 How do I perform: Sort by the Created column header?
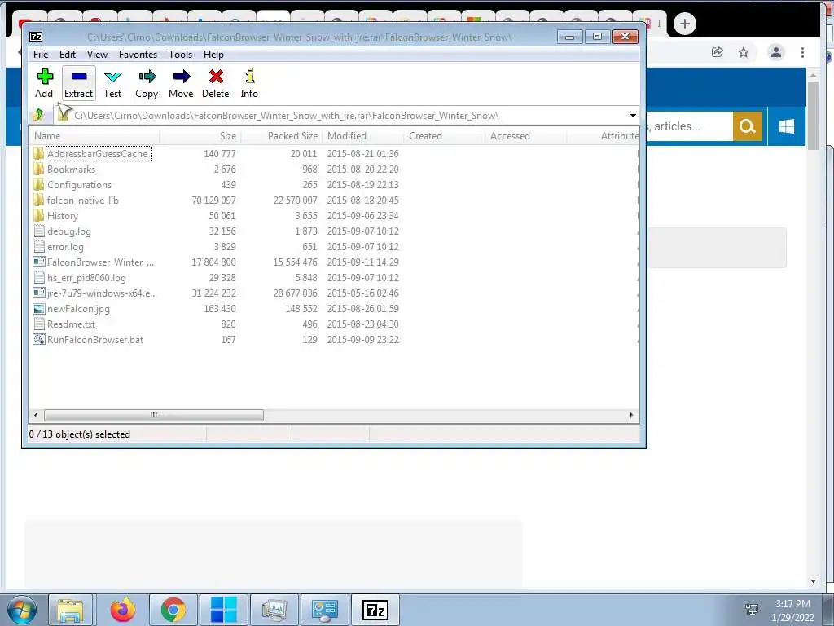tap(445, 136)
